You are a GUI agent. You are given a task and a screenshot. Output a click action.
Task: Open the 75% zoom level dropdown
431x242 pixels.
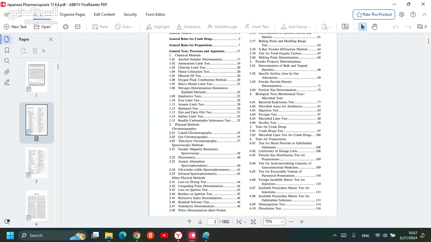(x=274, y=222)
